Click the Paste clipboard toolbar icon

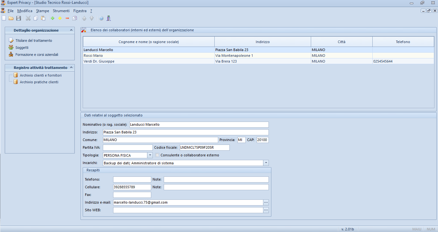click(x=43, y=19)
